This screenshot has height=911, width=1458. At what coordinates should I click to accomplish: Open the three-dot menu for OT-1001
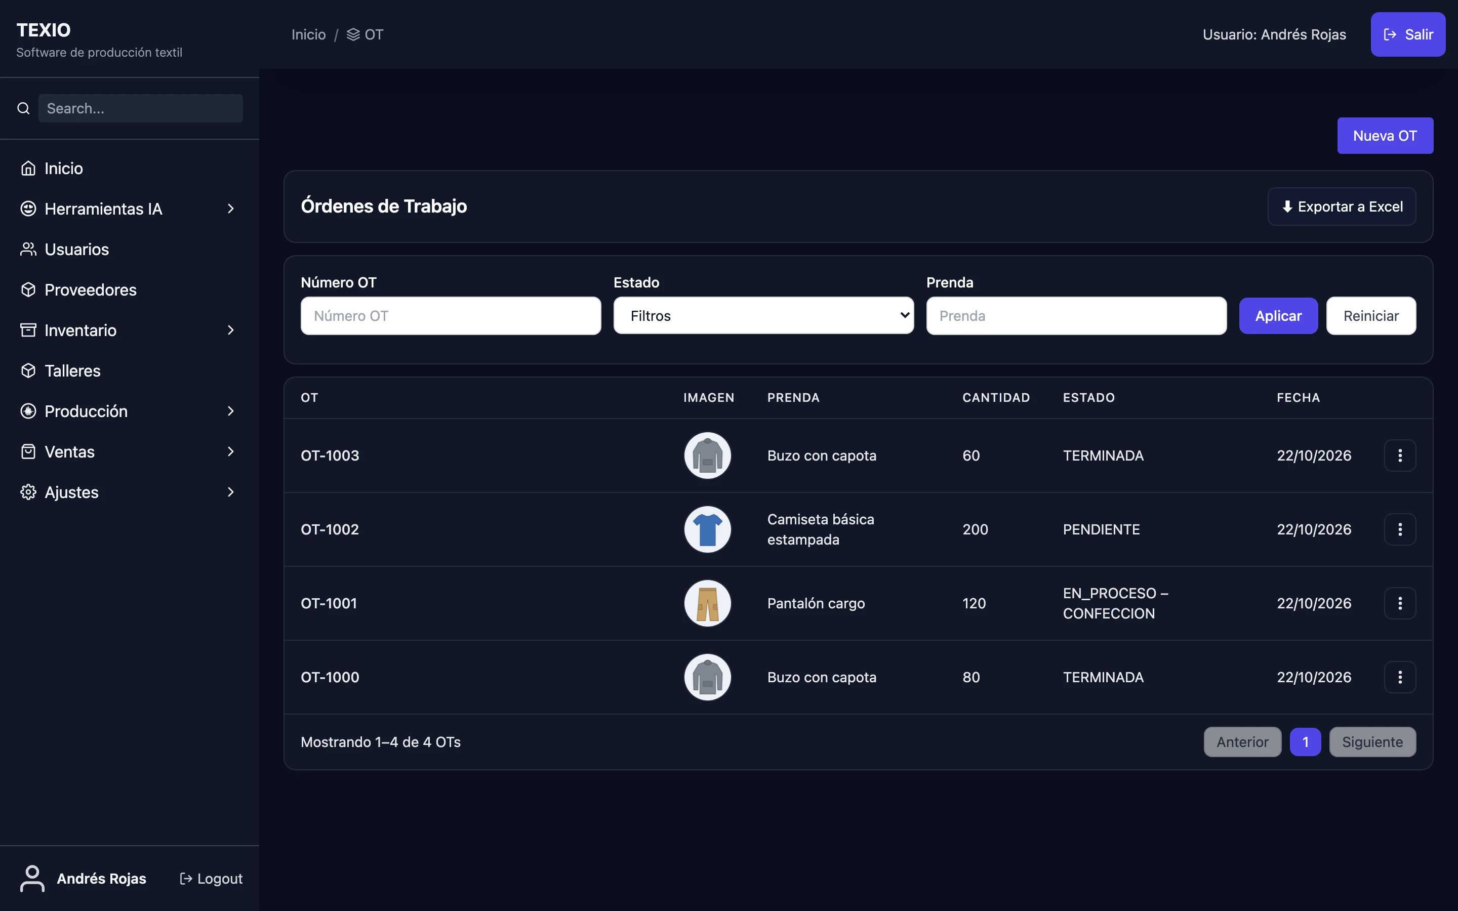point(1400,603)
